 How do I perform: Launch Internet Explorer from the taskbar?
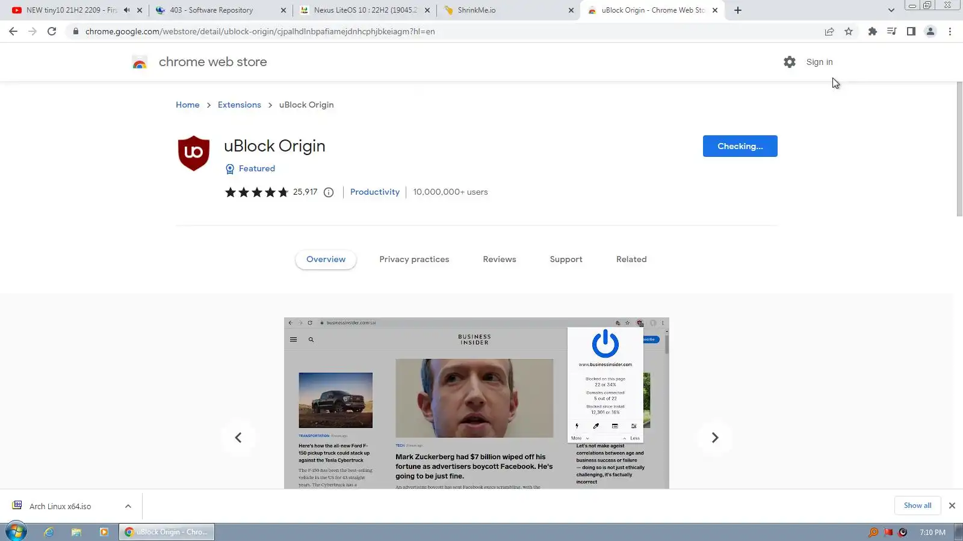[x=49, y=532]
